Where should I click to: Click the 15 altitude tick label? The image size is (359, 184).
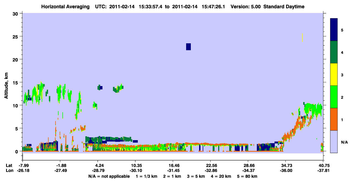click(16, 82)
